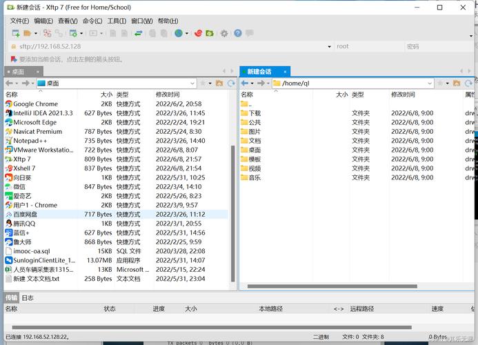This screenshot has width=478, height=345.
Task: Click the synchronize transfer arrows icon
Action: pyautogui.click(x=139, y=33)
